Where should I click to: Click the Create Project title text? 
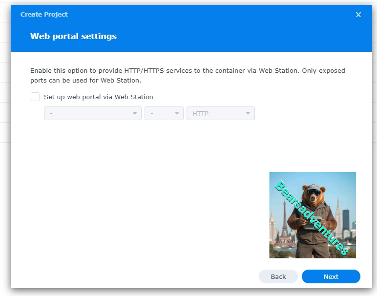pyautogui.click(x=44, y=15)
